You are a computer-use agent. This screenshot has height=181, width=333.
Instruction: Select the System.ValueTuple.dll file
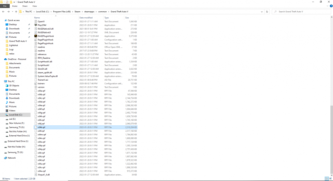pyautogui.click(x=48, y=76)
